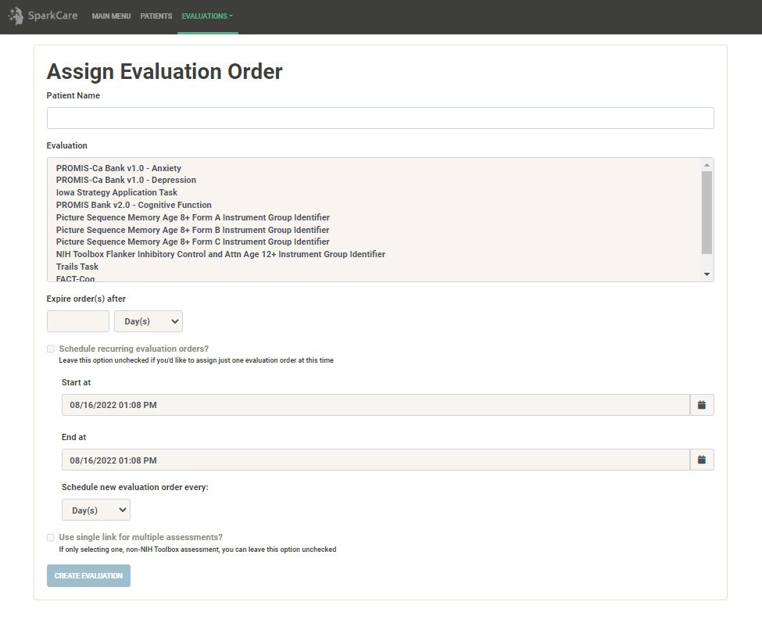Select Picture Sequence Memory Form C
This screenshot has height=623, width=762.
click(192, 242)
